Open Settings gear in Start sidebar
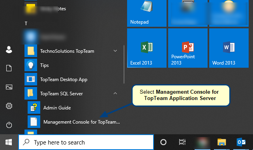Image resolution: width=253 pixels, height=150 pixels. pos(9,106)
